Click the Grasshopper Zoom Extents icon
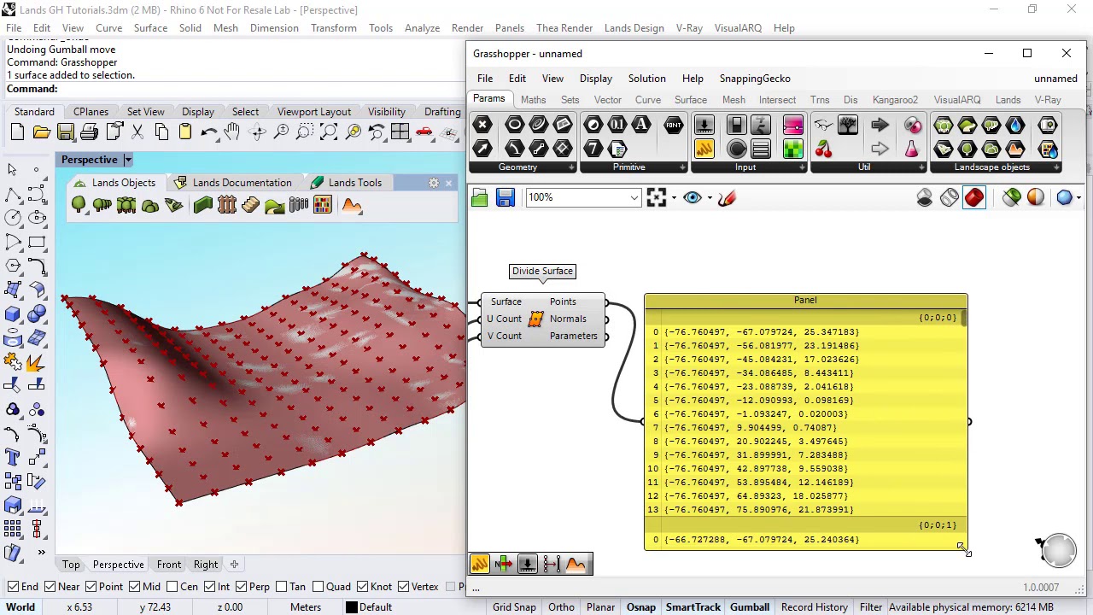This screenshot has height=615, width=1093. (x=656, y=198)
